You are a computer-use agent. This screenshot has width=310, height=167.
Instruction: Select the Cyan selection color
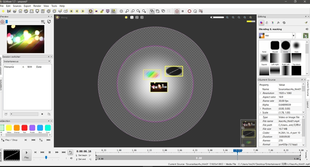[48, 129]
